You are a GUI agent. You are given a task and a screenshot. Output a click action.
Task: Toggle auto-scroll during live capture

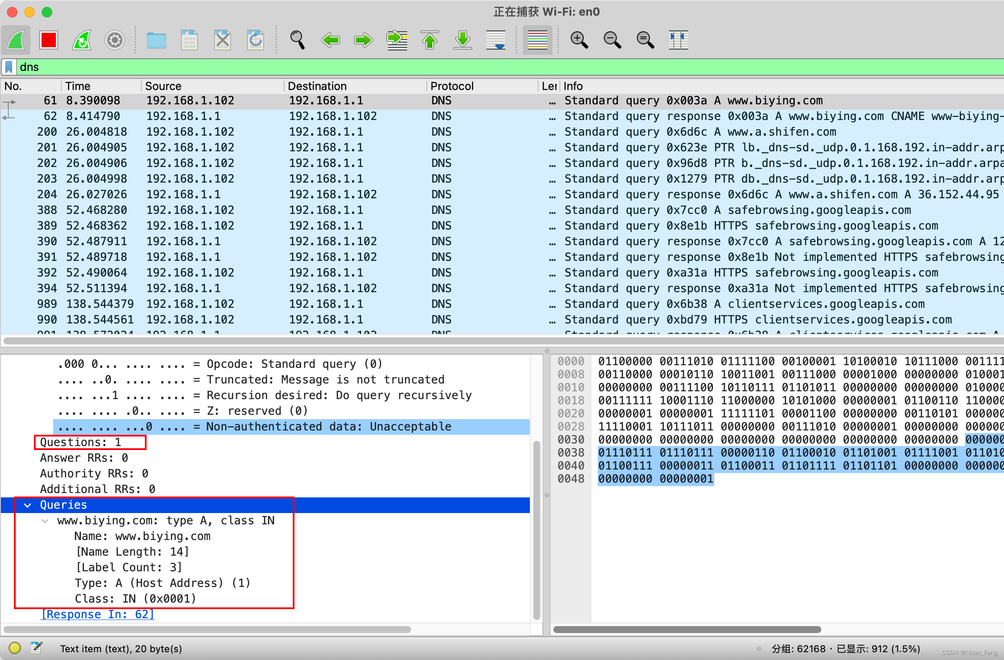point(496,40)
